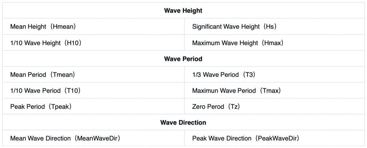Viewport: 367px width, 148px height.
Task: Click Maximun Wave Period (Tmax) cell
Action: [x=236, y=91]
